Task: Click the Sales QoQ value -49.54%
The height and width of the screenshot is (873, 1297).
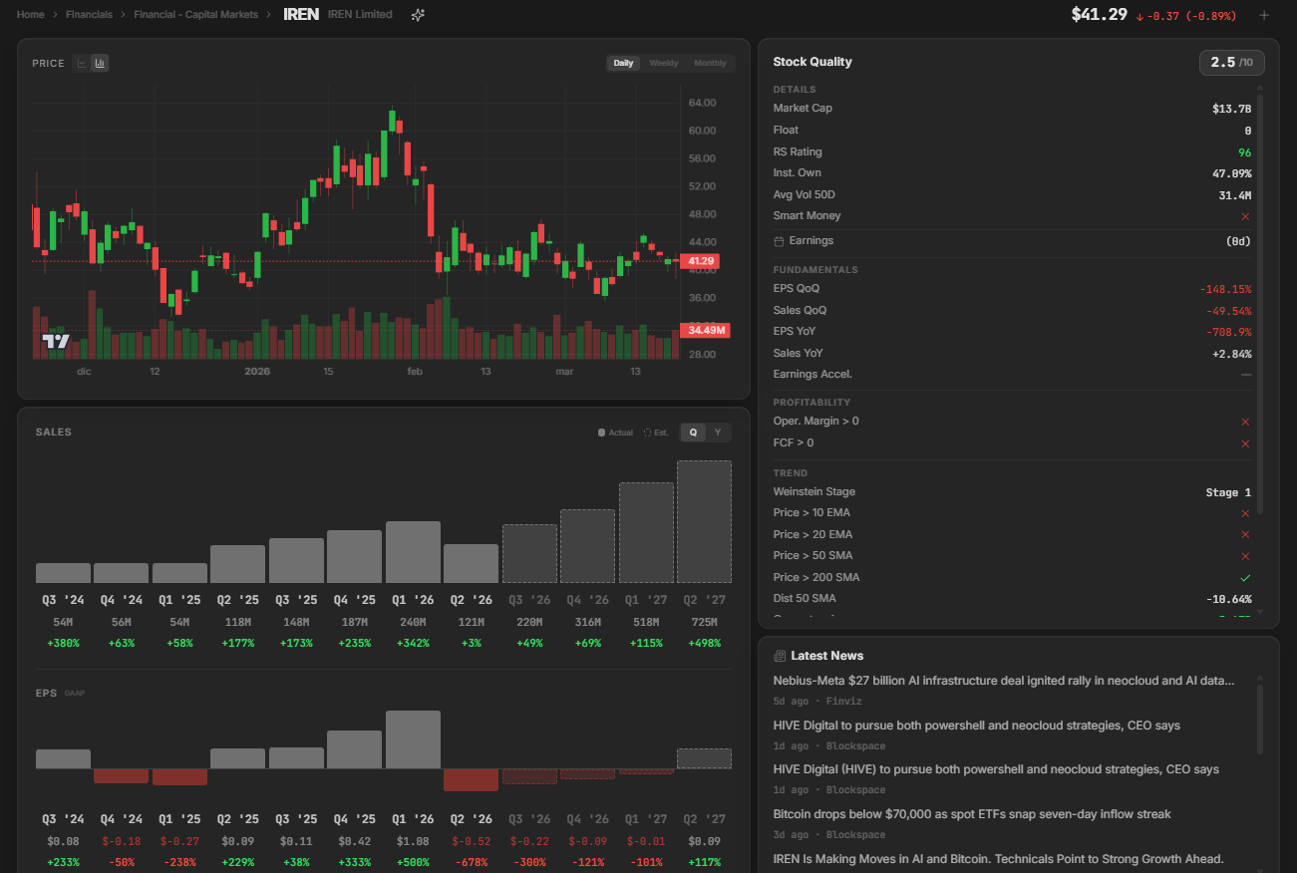Action: point(1228,311)
